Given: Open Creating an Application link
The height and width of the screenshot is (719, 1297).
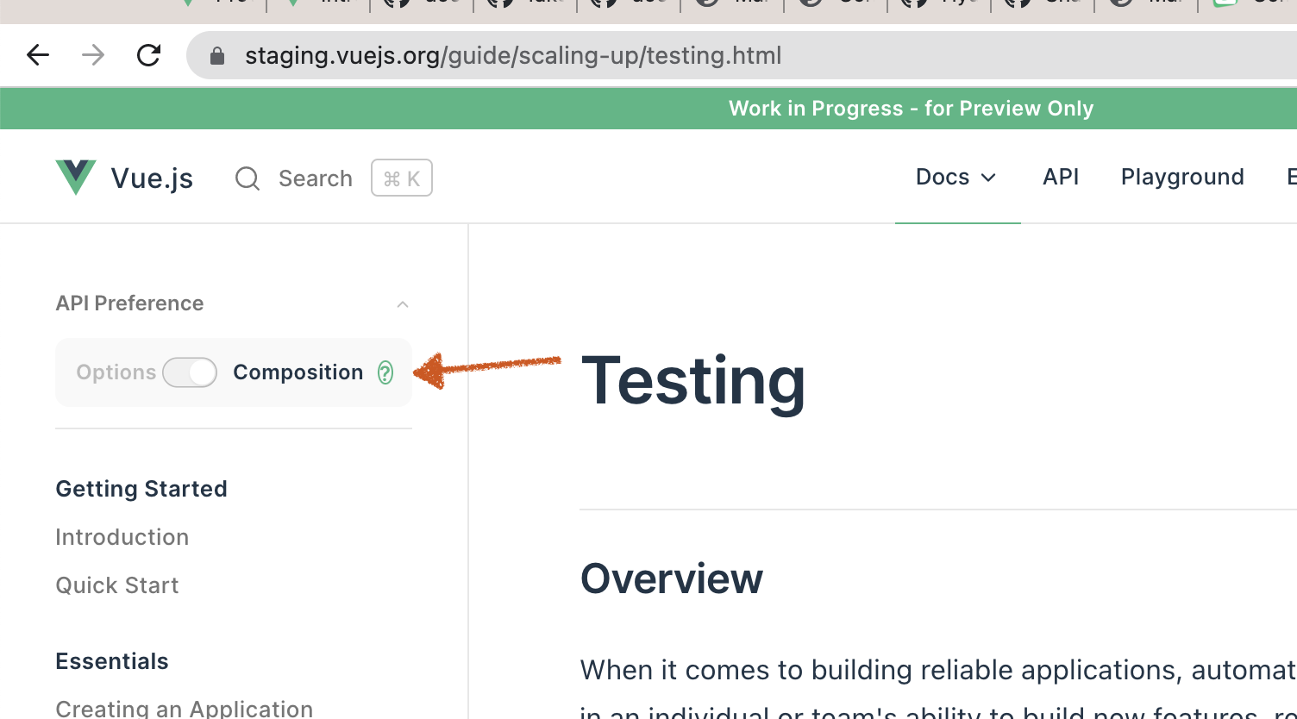Looking at the screenshot, I should (184, 707).
